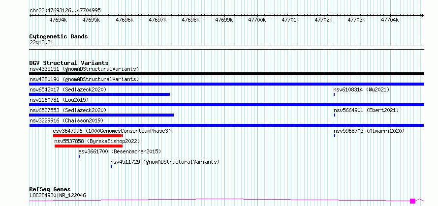438x206 pixels.
Task: Click the 47698k ruler tick label
Action: [190, 20]
